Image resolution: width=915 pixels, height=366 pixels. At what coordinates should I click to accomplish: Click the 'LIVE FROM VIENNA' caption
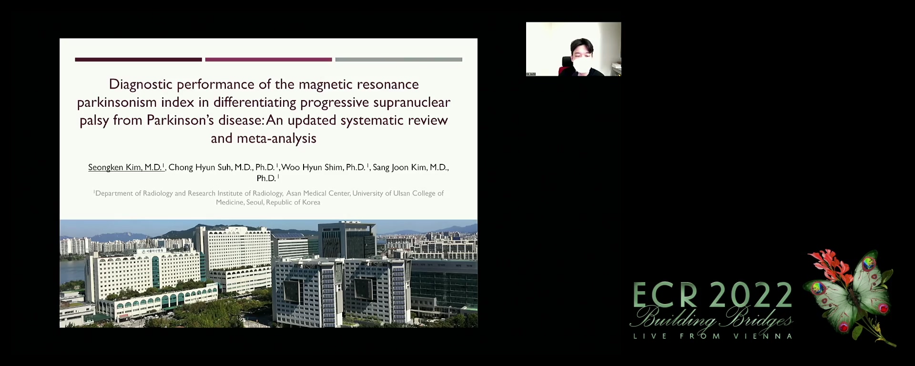[x=712, y=336]
